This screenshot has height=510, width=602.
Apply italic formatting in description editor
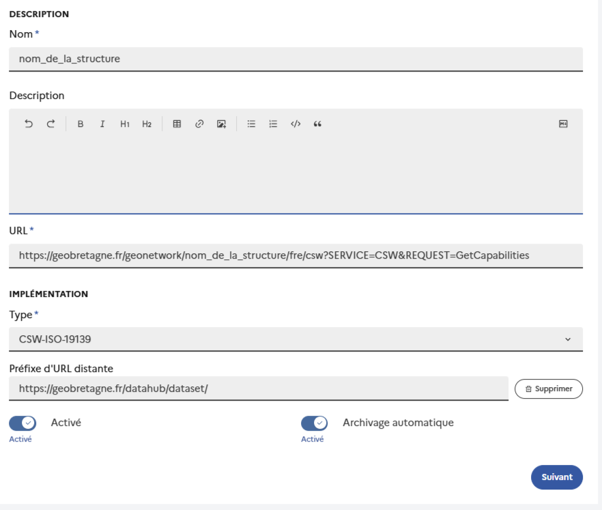coord(102,124)
